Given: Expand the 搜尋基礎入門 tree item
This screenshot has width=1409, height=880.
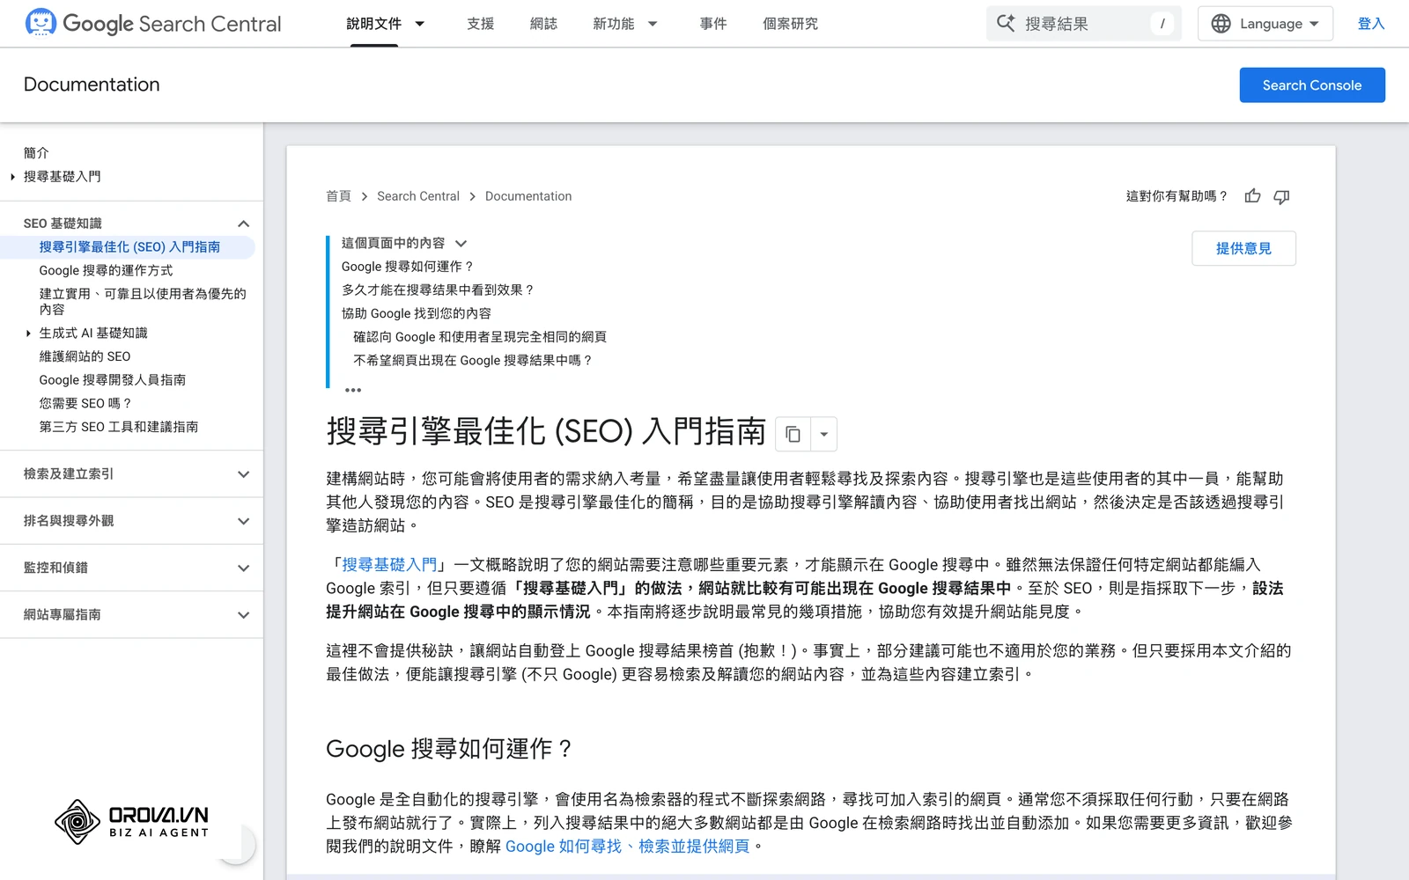Looking at the screenshot, I should 12,177.
